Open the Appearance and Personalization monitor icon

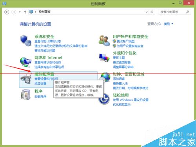[x=104, y=58]
